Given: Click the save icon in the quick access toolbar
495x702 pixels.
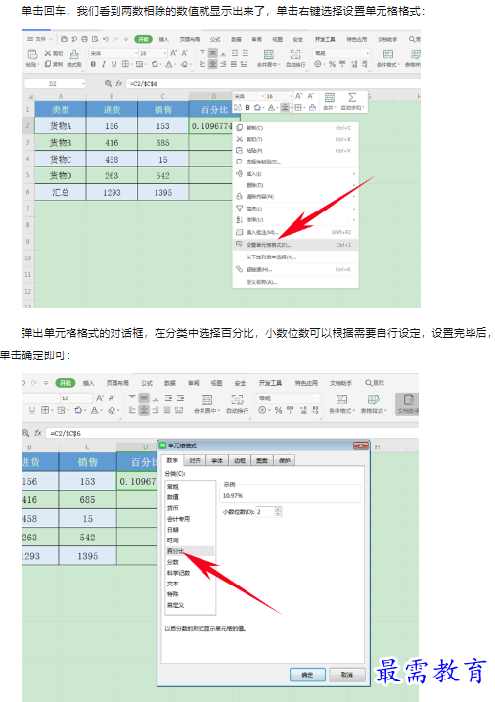Looking at the screenshot, I should coord(64,39).
